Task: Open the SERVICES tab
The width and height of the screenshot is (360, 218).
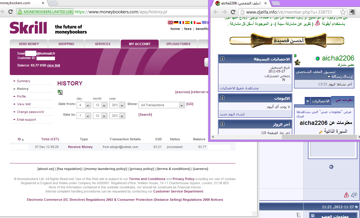Action: pyautogui.click(x=102, y=44)
